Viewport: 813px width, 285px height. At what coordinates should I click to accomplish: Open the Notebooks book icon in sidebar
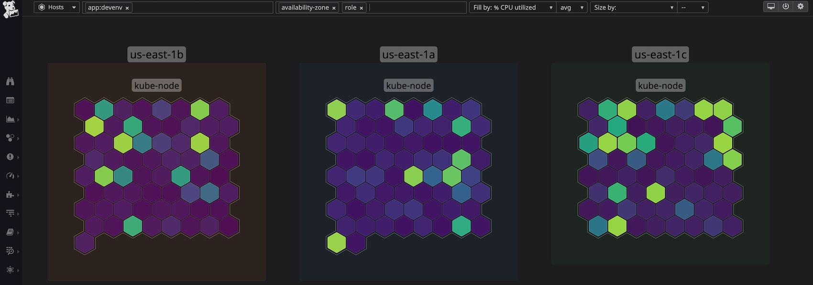click(x=10, y=232)
